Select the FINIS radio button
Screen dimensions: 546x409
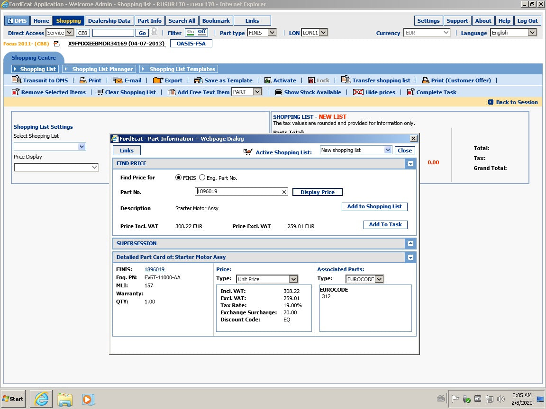coord(178,178)
